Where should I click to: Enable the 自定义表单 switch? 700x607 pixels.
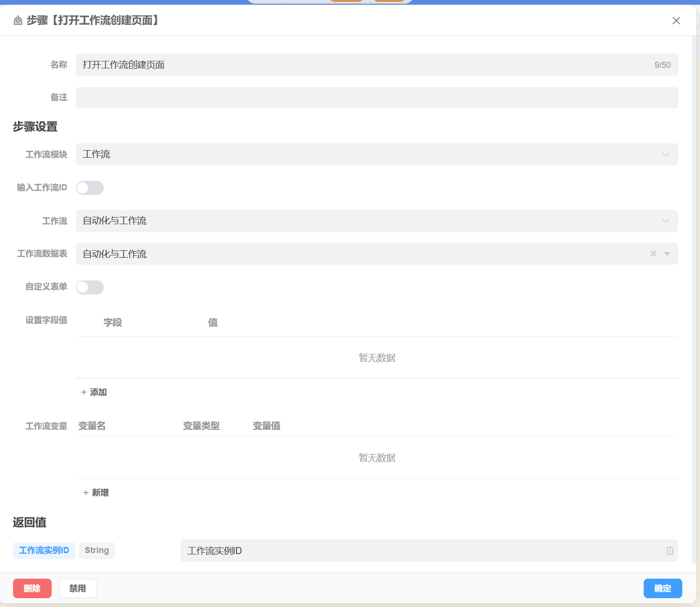point(90,287)
